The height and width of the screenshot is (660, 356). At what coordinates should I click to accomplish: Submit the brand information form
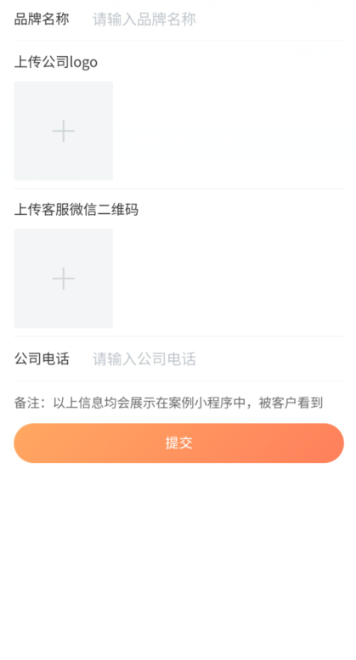pyautogui.click(x=178, y=443)
